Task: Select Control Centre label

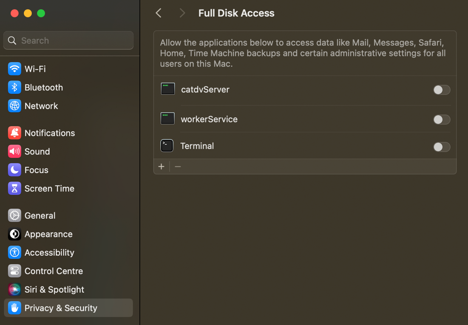Action: tap(54, 271)
